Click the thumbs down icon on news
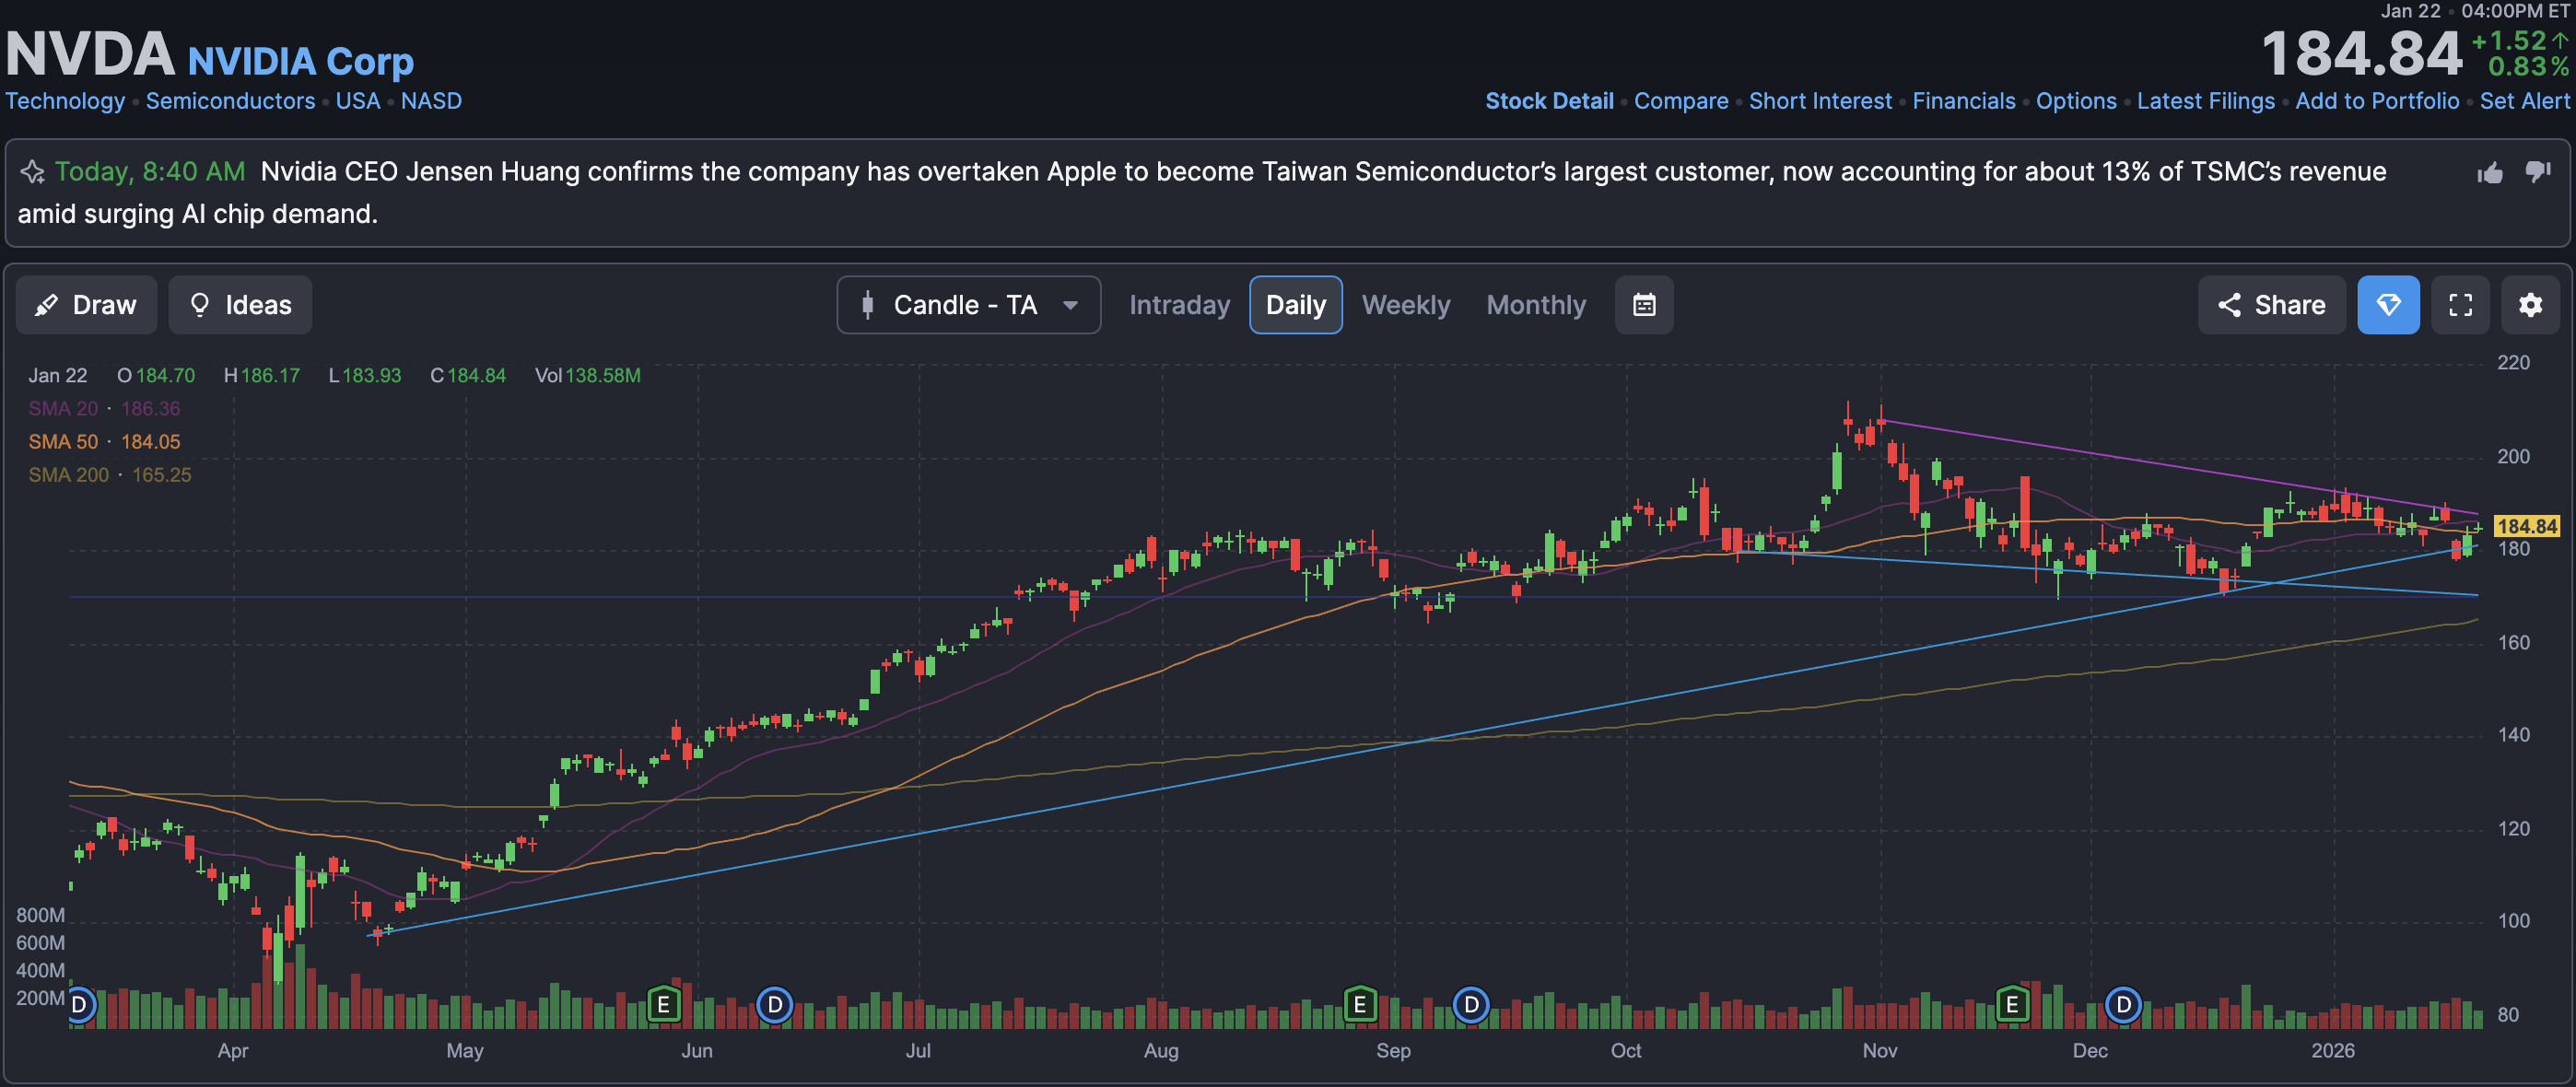Image resolution: width=2576 pixels, height=1087 pixels. pos(2538,171)
